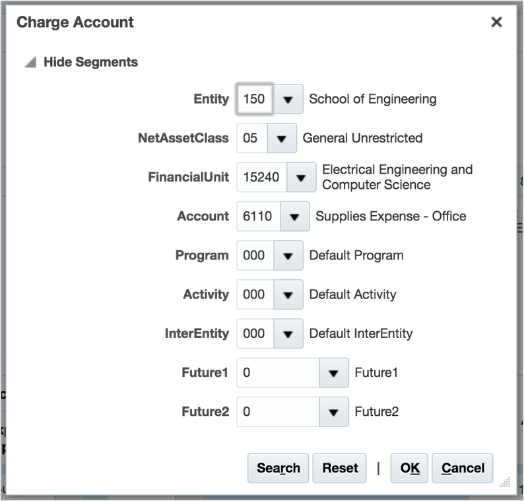The image size is (524, 501).
Task: Open the Future2 dropdown arrow
Action: click(333, 412)
